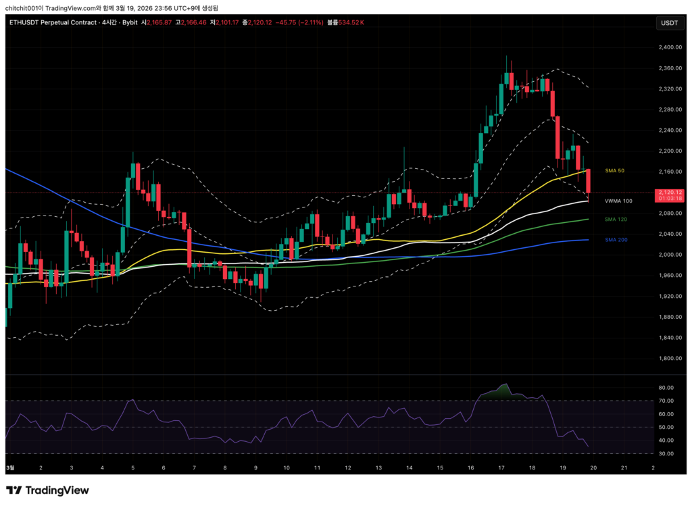
Task: Select the SMA 120 line label
Action: click(x=615, y=220)
